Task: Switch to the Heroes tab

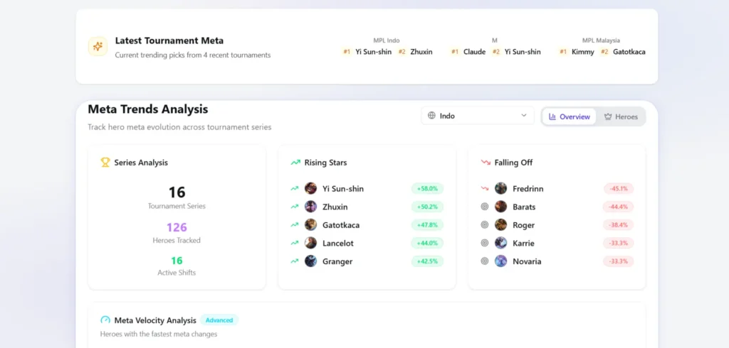Action: (621, 116)
